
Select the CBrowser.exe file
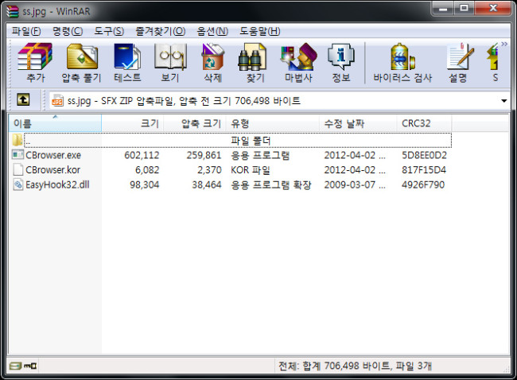coord(52,155)
